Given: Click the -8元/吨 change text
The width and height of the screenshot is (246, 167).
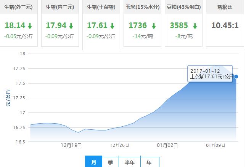Looking at the screenshot, I should click(184, 36).
